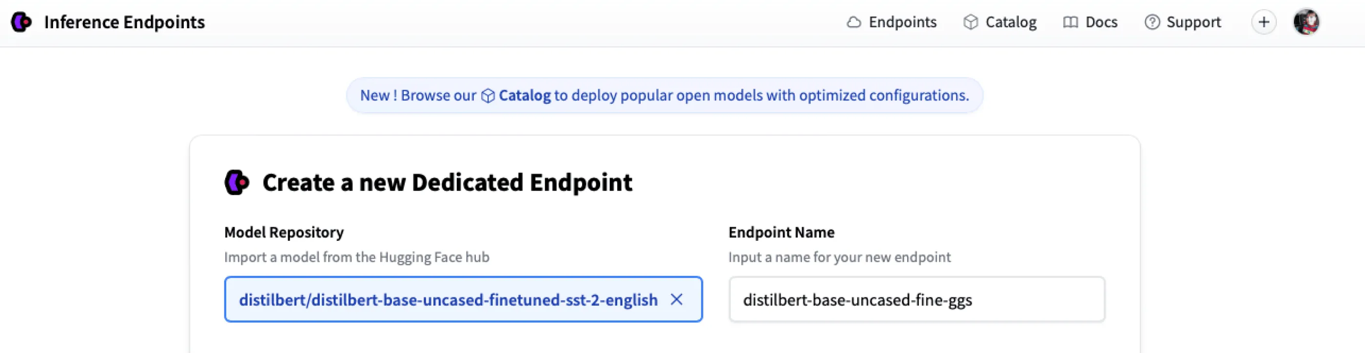Click the New! Browse our Catalog banner

[665, 96]
